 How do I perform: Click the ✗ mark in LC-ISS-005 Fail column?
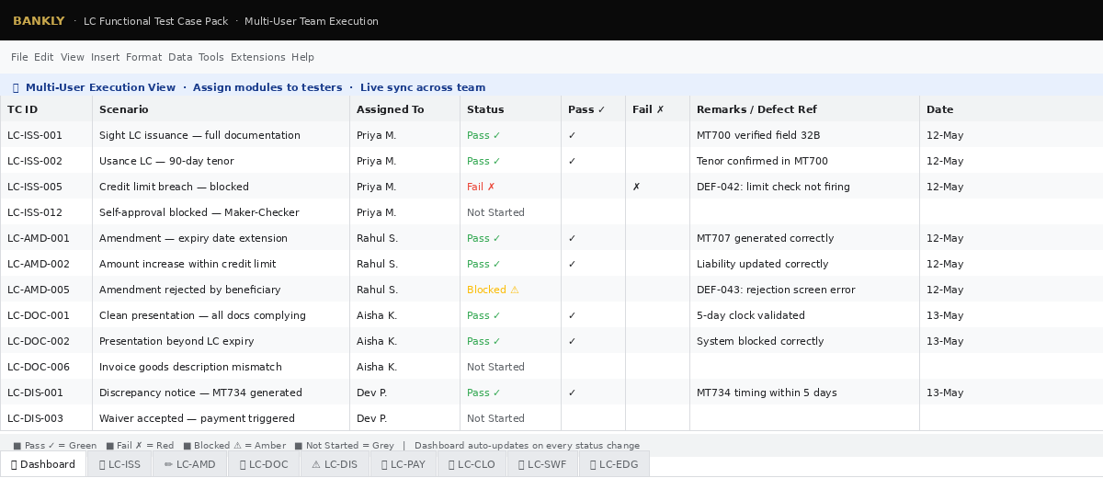click(x=636, y=187)
